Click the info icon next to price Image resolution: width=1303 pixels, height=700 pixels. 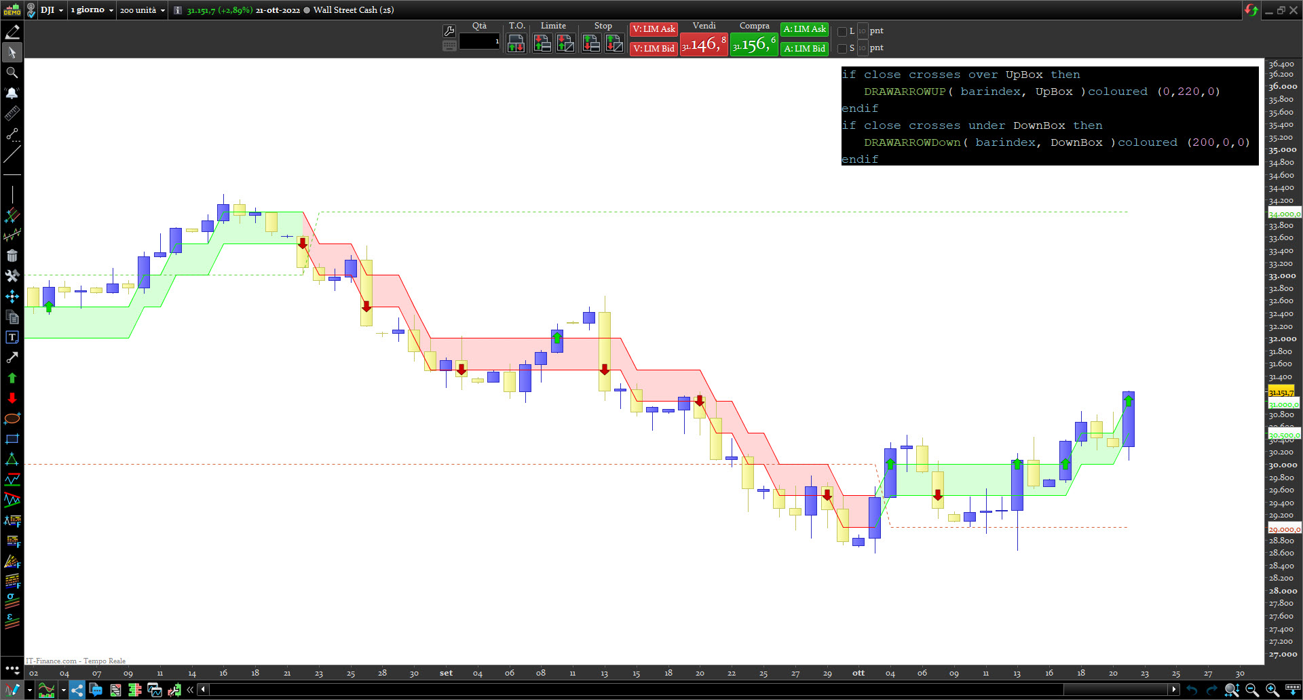click(x=178, y=10)
